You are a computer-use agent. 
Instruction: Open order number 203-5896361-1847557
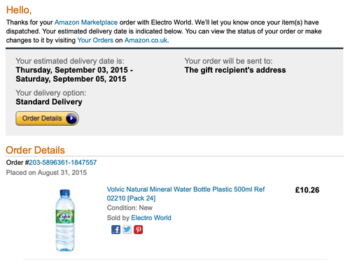[63, 162]
